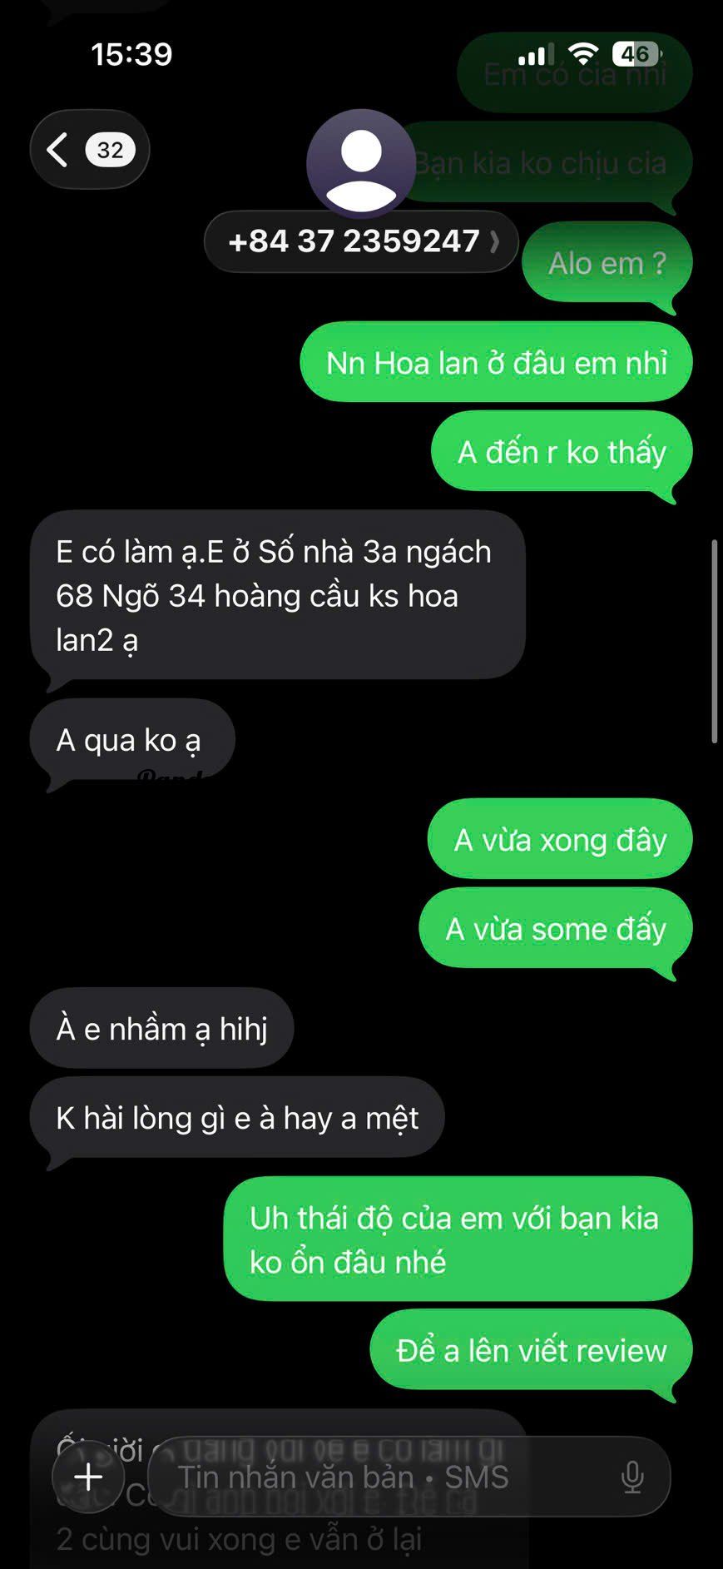The width and height of the screenshot is (723, 1569).
Task: Select the 'À e nhầm ạ hihj' bubble
Action: click(x=161, y=1029)
